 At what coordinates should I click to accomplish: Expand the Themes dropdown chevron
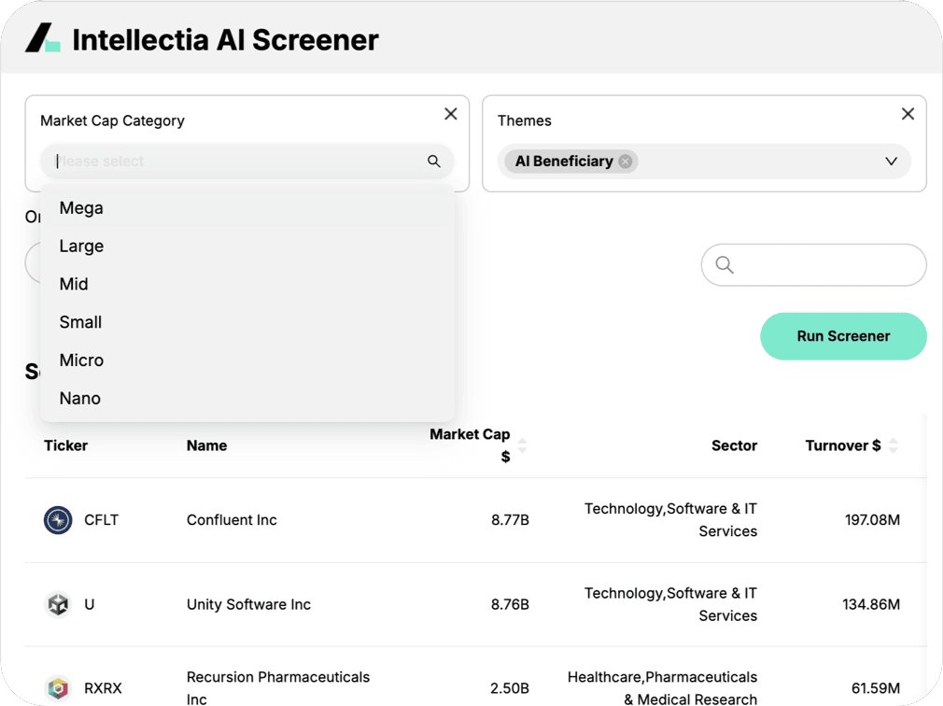[x=891, y=162]
